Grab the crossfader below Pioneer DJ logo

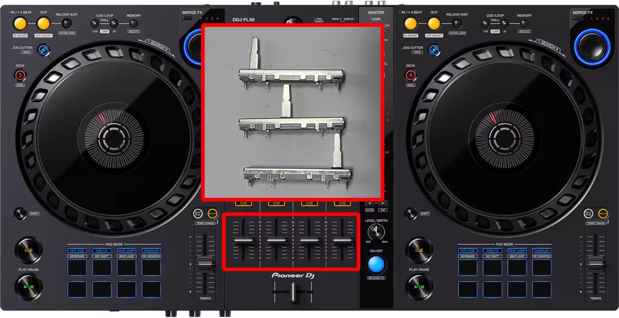pyautogui.click(x=293, y=291)
